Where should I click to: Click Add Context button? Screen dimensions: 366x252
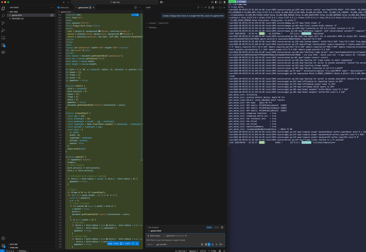tap(154, 236)
